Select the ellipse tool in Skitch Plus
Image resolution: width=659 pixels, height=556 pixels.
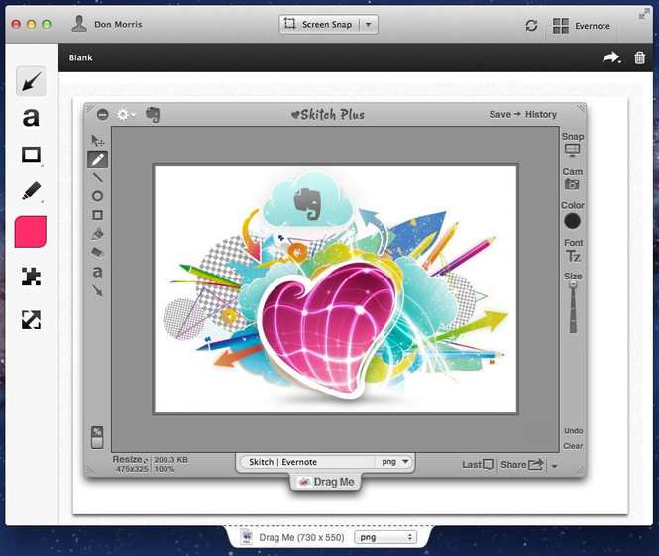[x=97, y=196]
